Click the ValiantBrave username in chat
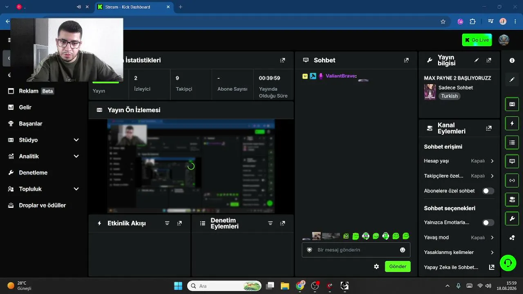This screenshot has width=523, height=294. tap(340, 76)
